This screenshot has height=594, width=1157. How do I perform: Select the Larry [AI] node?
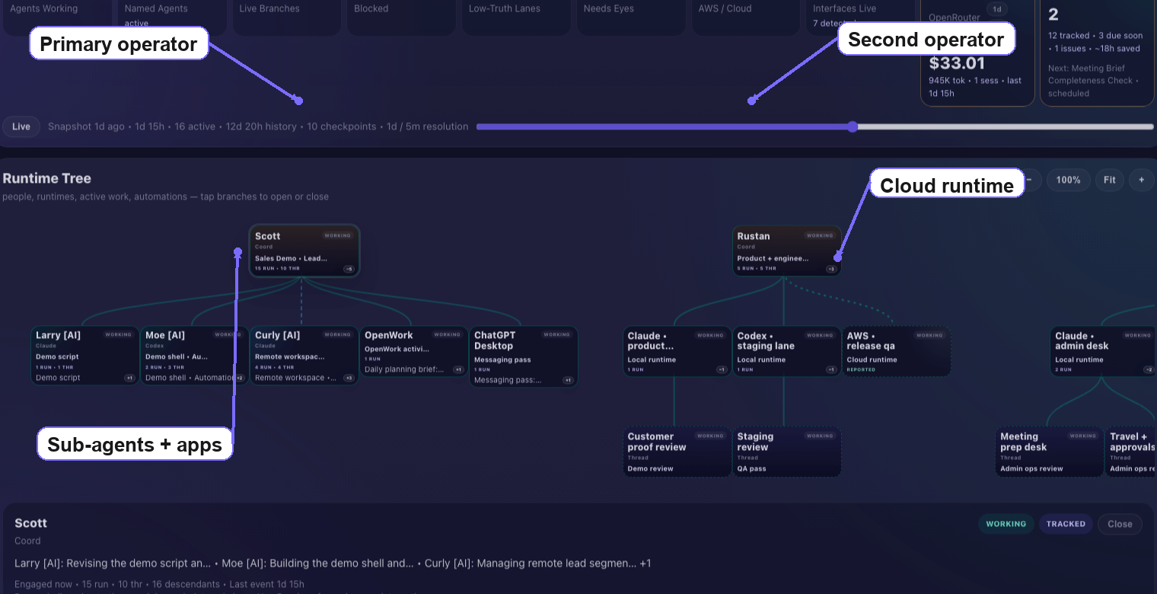point(84,356)
